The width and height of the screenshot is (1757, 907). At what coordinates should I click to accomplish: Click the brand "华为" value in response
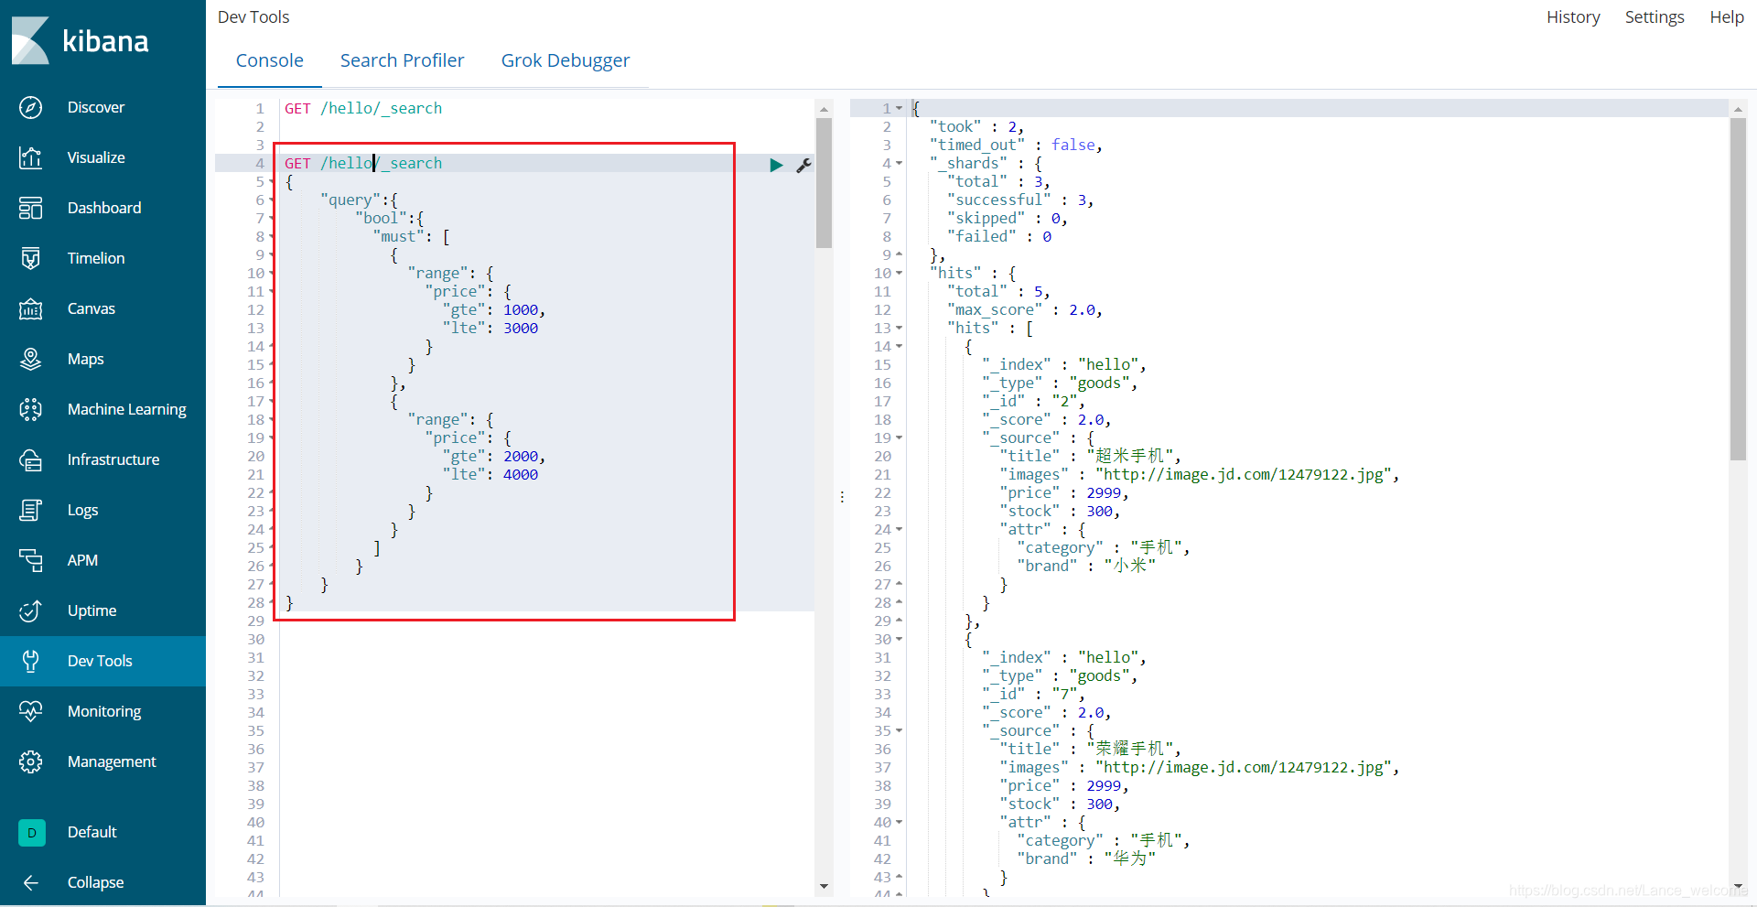coord(1130,858)
